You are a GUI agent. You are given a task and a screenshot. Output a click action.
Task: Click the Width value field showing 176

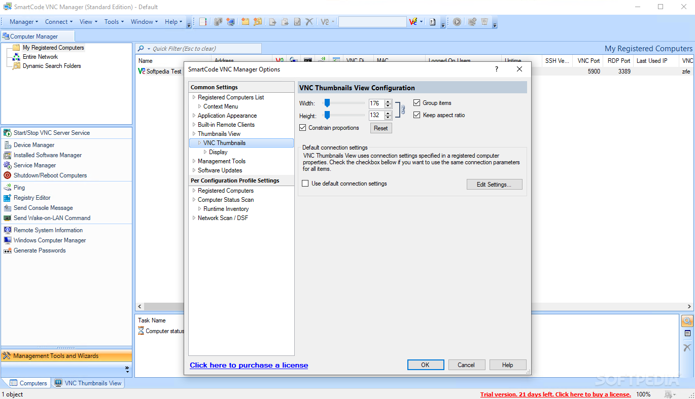pos(376,103)
